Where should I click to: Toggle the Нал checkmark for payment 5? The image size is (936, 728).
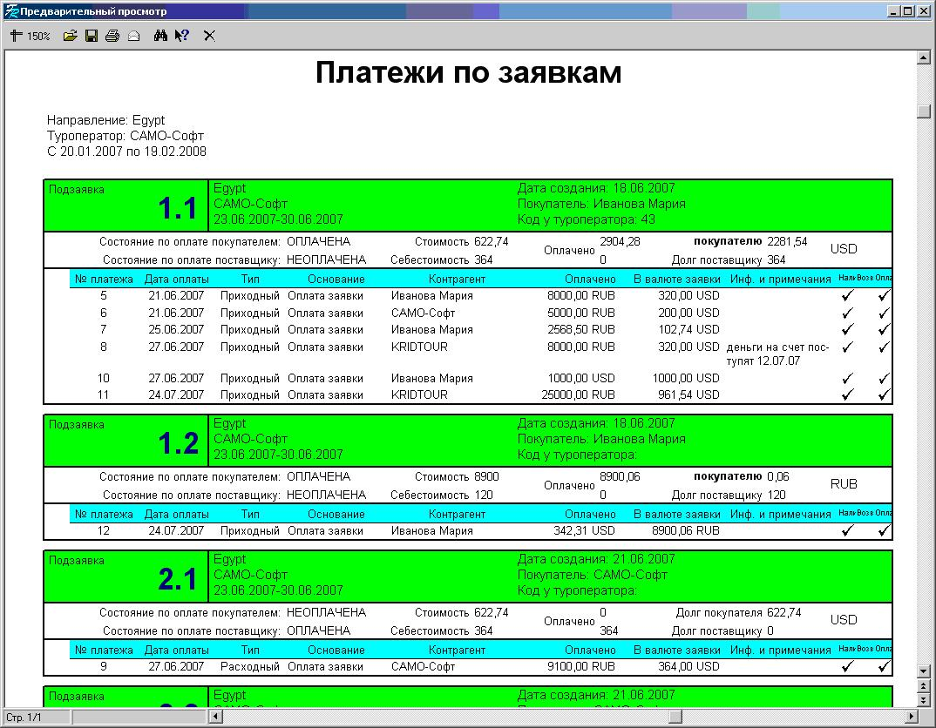point(846,297)
